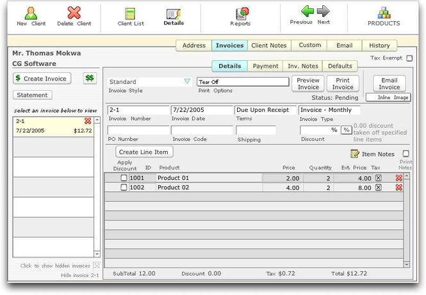Click the Item Notes notepad icon
This screenshot has width=426, height=295.
354,154
